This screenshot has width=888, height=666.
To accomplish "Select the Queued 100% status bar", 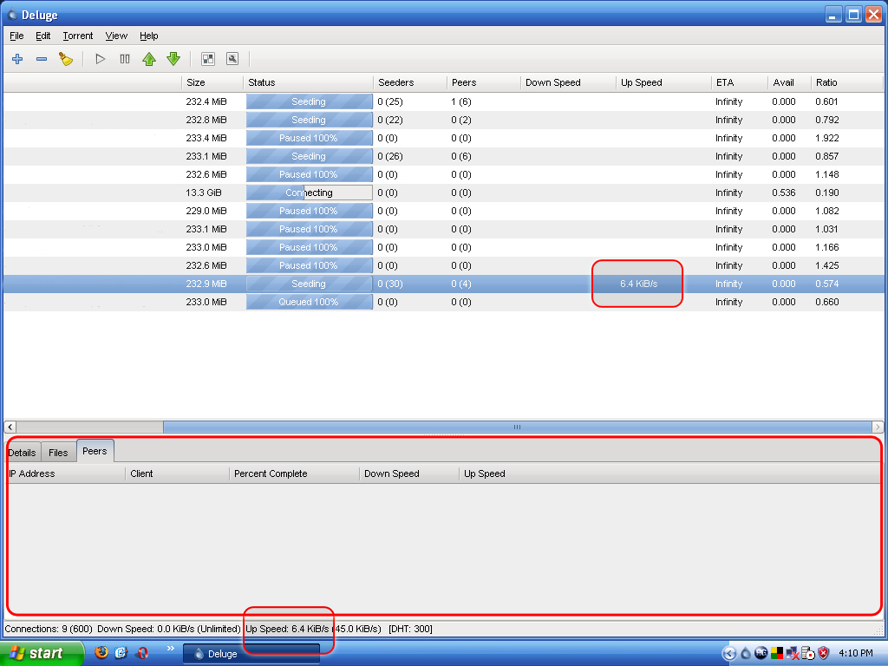I will click(310, 302).
